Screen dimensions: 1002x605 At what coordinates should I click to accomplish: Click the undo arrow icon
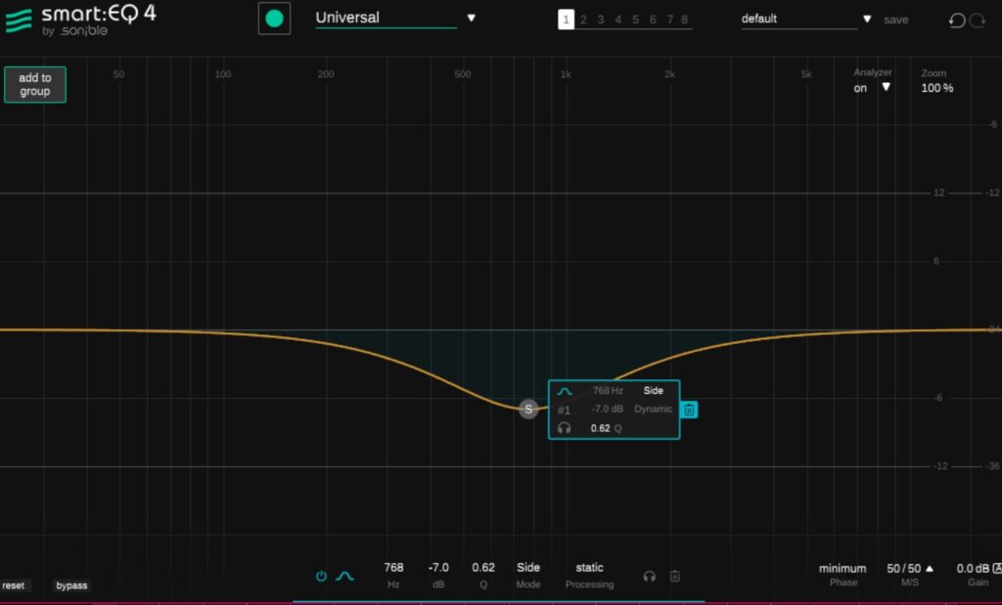pyautogui.click(x=957, y=21)
